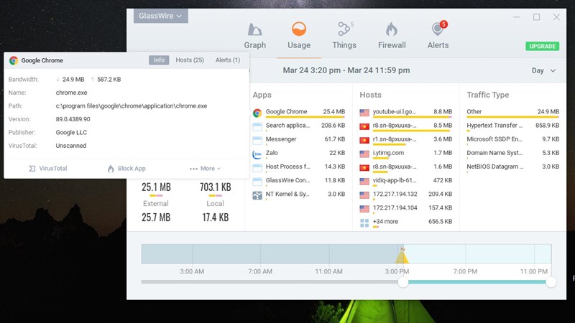Select youtube-ui.l.go... host entry
575x323 pixels.
pyautogui.click(x=406, y=113)
